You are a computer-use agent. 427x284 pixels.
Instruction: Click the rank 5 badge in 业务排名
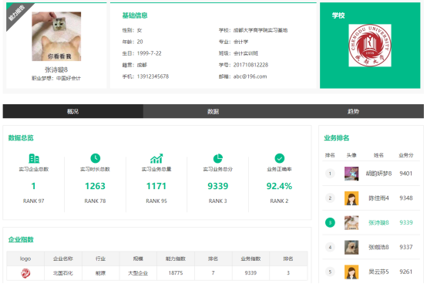click(330, 272)
